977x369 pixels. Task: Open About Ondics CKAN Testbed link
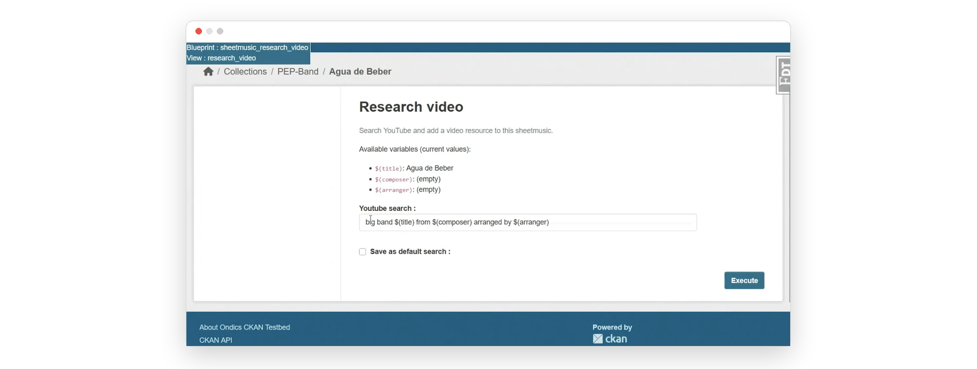pos(245,327)
